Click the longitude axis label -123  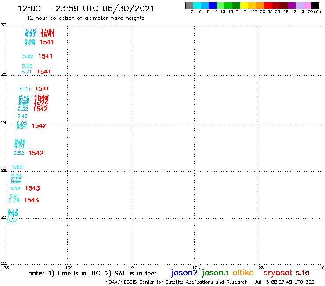258,268
